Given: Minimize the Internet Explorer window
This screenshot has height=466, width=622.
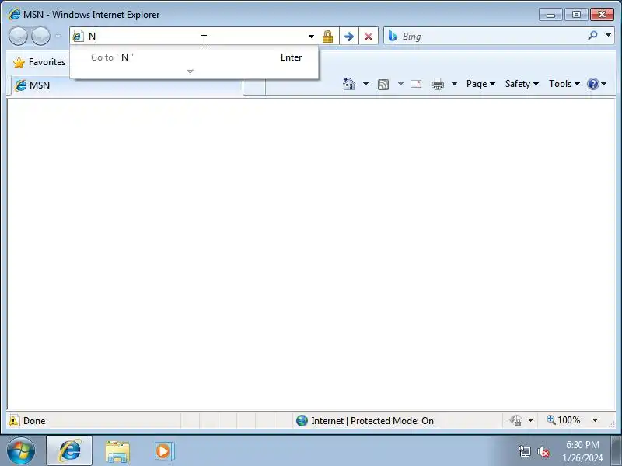Looking at the screenshot, I should point(550,15).
